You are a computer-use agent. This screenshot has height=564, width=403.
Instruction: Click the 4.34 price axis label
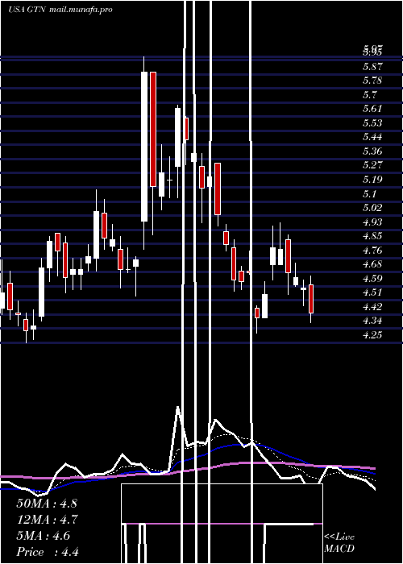372,321
